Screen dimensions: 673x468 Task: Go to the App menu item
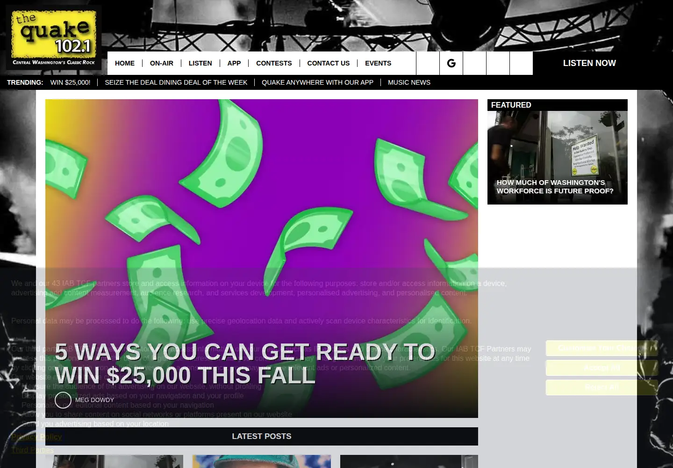[x=234, y=63]
